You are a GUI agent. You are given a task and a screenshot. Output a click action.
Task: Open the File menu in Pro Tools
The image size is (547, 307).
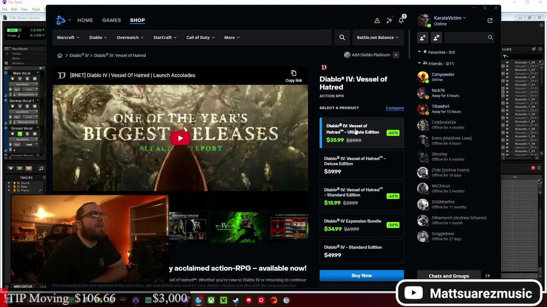tap(4, 9)
